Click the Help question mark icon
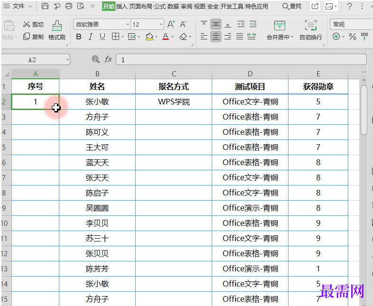 (x=349, y=6)
